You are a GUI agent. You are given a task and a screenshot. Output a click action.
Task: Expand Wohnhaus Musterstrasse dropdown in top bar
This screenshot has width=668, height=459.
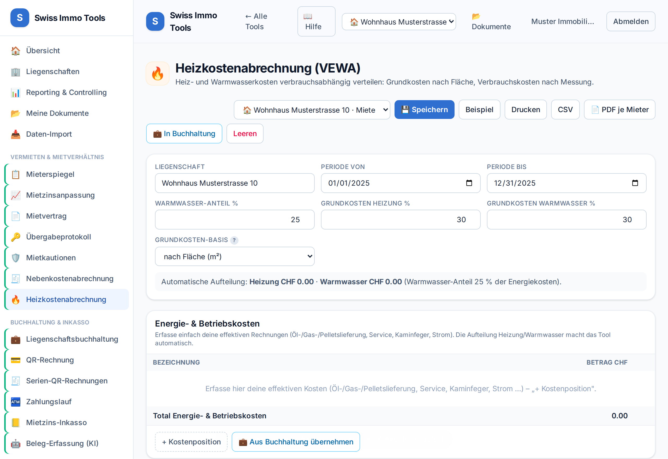click(399, 22)
